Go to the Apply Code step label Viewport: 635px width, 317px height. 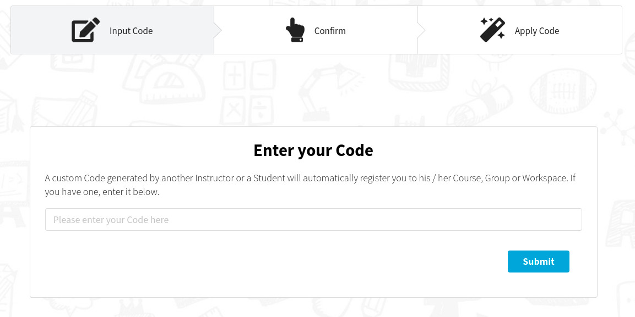point(536,31)
